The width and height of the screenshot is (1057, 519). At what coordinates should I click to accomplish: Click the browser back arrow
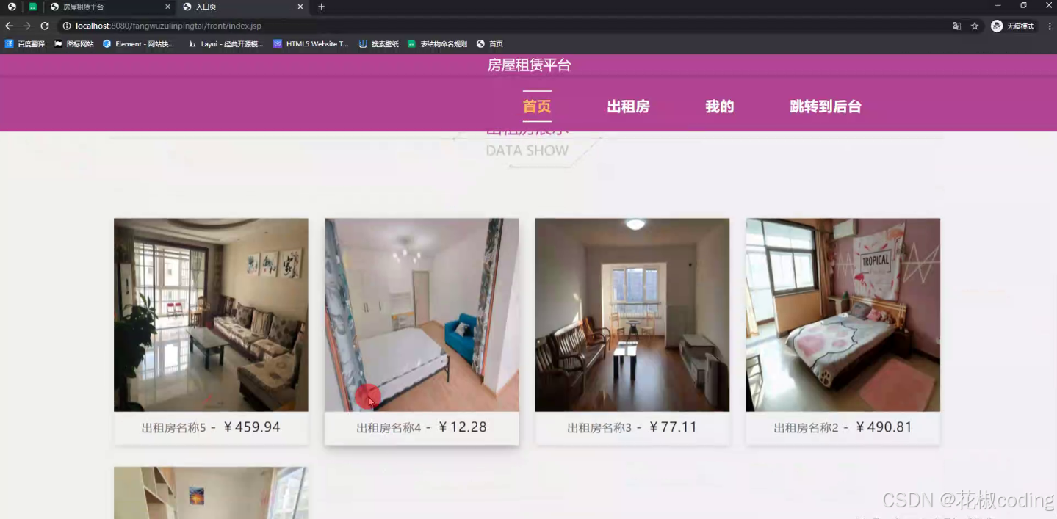pyautogui.click(x=9, y=26)
